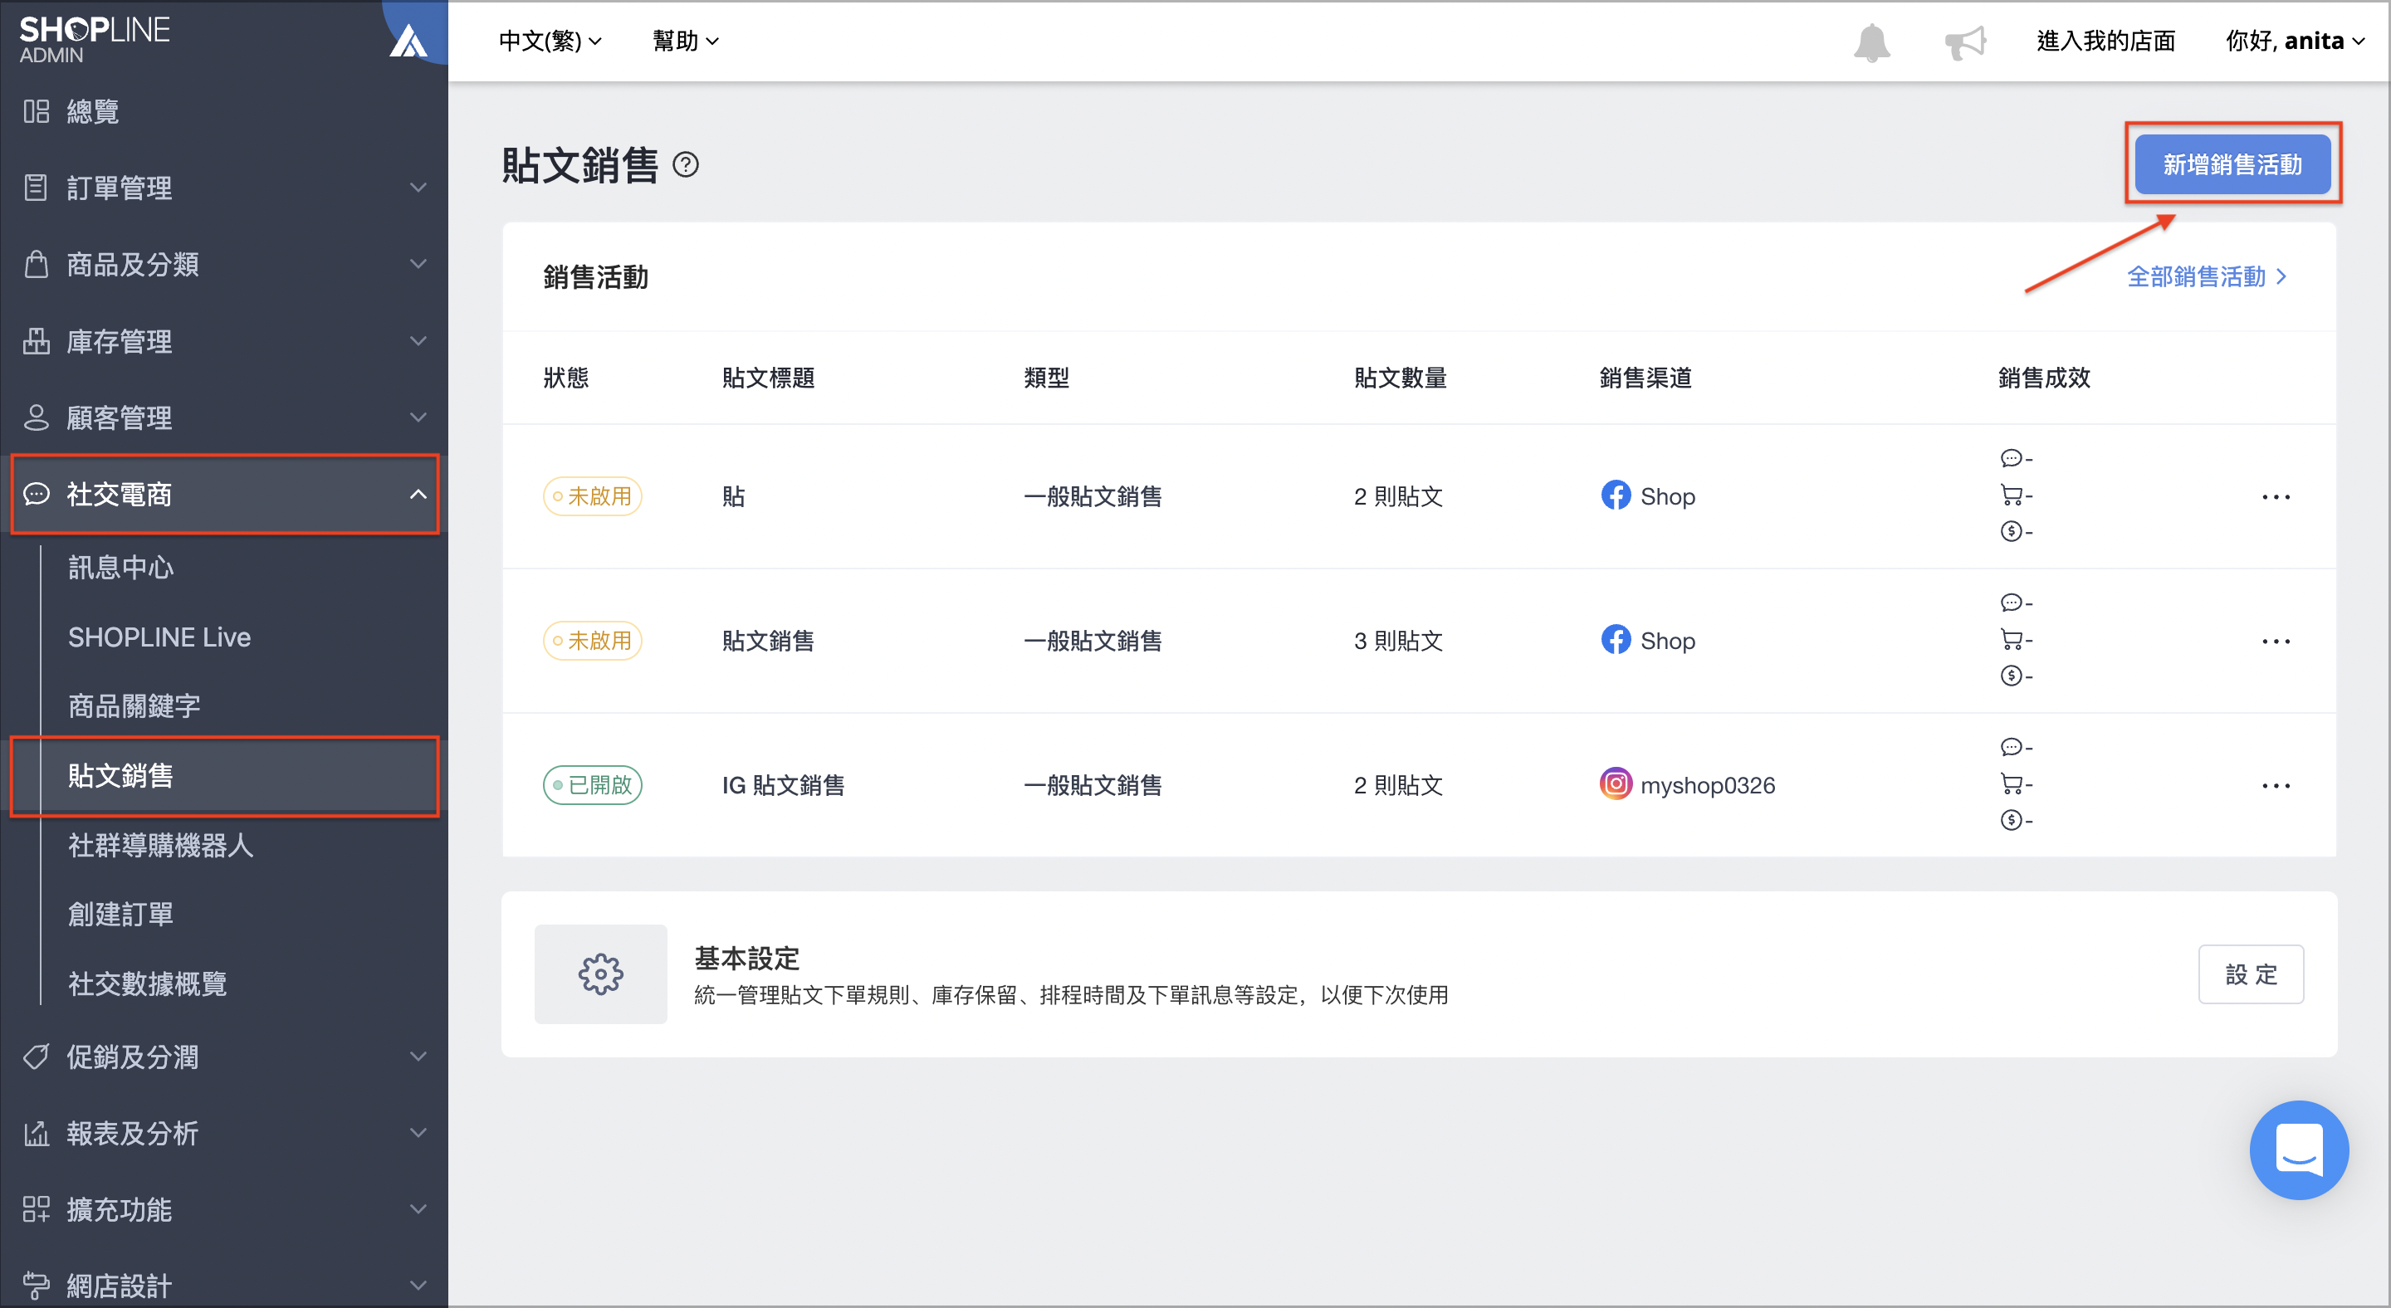Click the 商品及分類 bag icon
This screenshot has width=2391, height=1308.
click(x=37, y=265)
